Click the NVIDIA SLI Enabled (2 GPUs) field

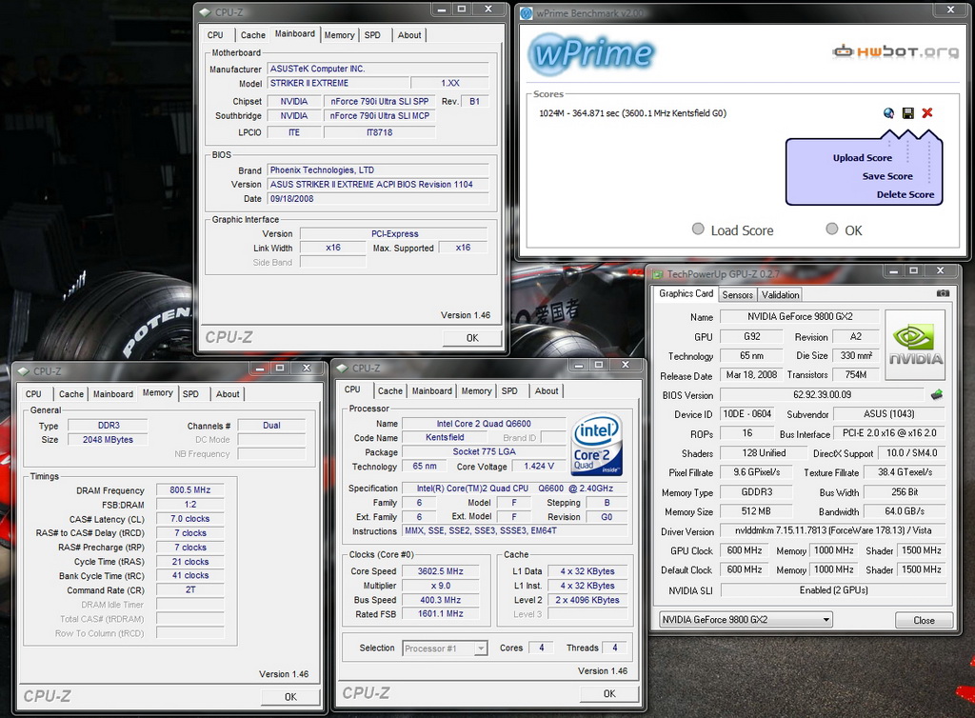coord(833,590)
